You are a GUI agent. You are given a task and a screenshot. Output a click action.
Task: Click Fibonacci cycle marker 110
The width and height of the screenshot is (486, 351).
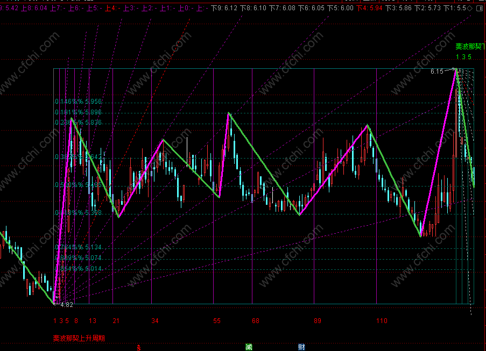click(382, 321)
